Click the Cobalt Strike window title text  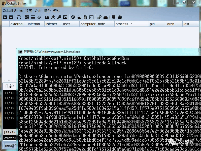[x=16, y=4]
